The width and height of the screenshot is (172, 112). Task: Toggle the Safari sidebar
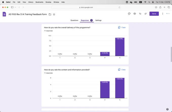pos(12,7)
